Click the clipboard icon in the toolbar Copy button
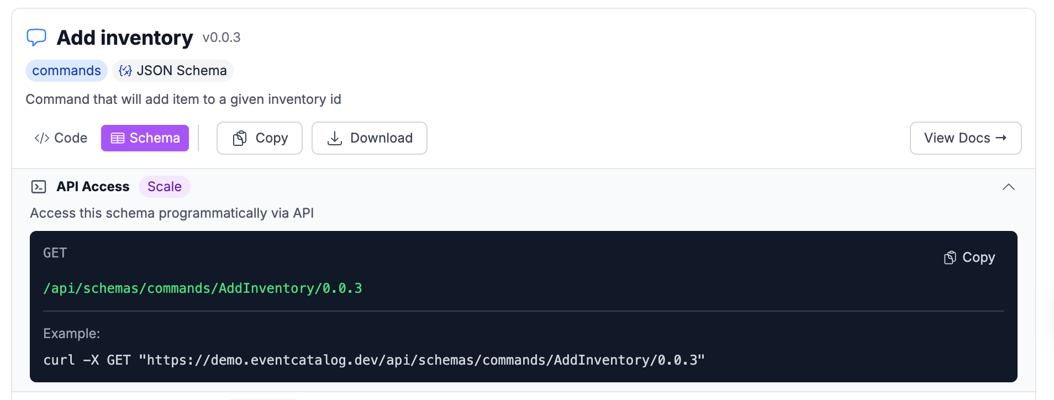The image size is (1054, 400). [x=240, y=138]
